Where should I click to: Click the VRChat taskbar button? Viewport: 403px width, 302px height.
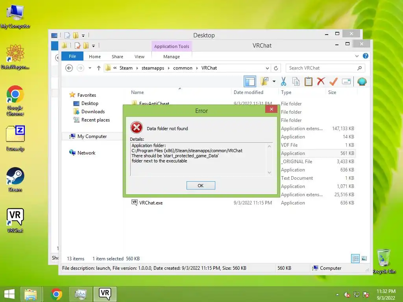pos(105,294)
